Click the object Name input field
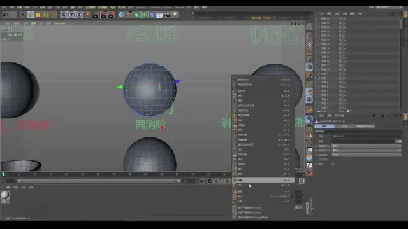 (367, 136)
